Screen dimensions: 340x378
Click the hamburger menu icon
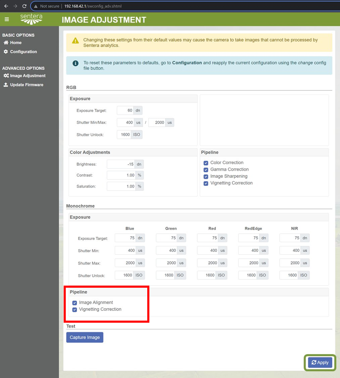coord(7,20)
